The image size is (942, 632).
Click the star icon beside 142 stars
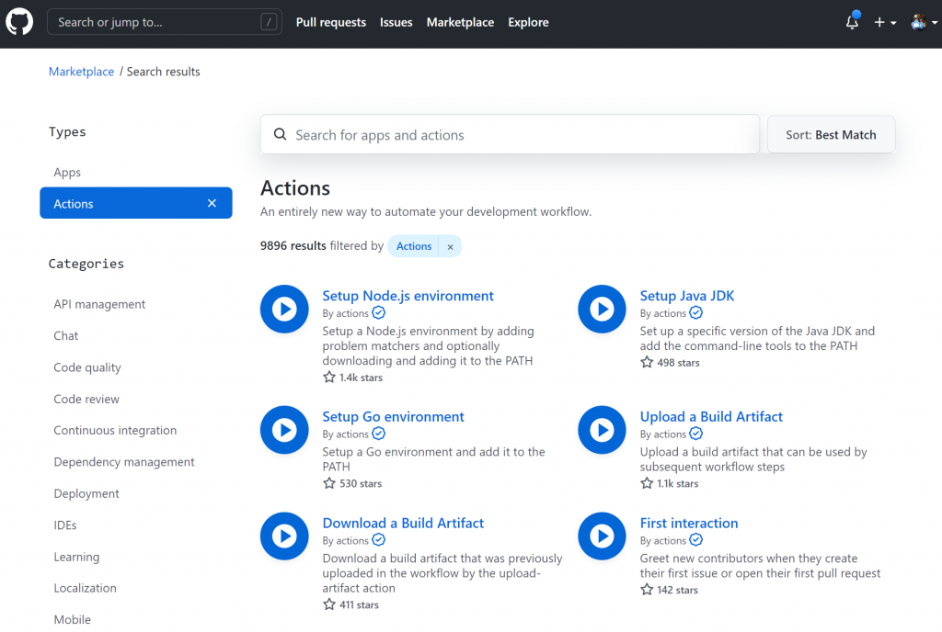[647, 590]
